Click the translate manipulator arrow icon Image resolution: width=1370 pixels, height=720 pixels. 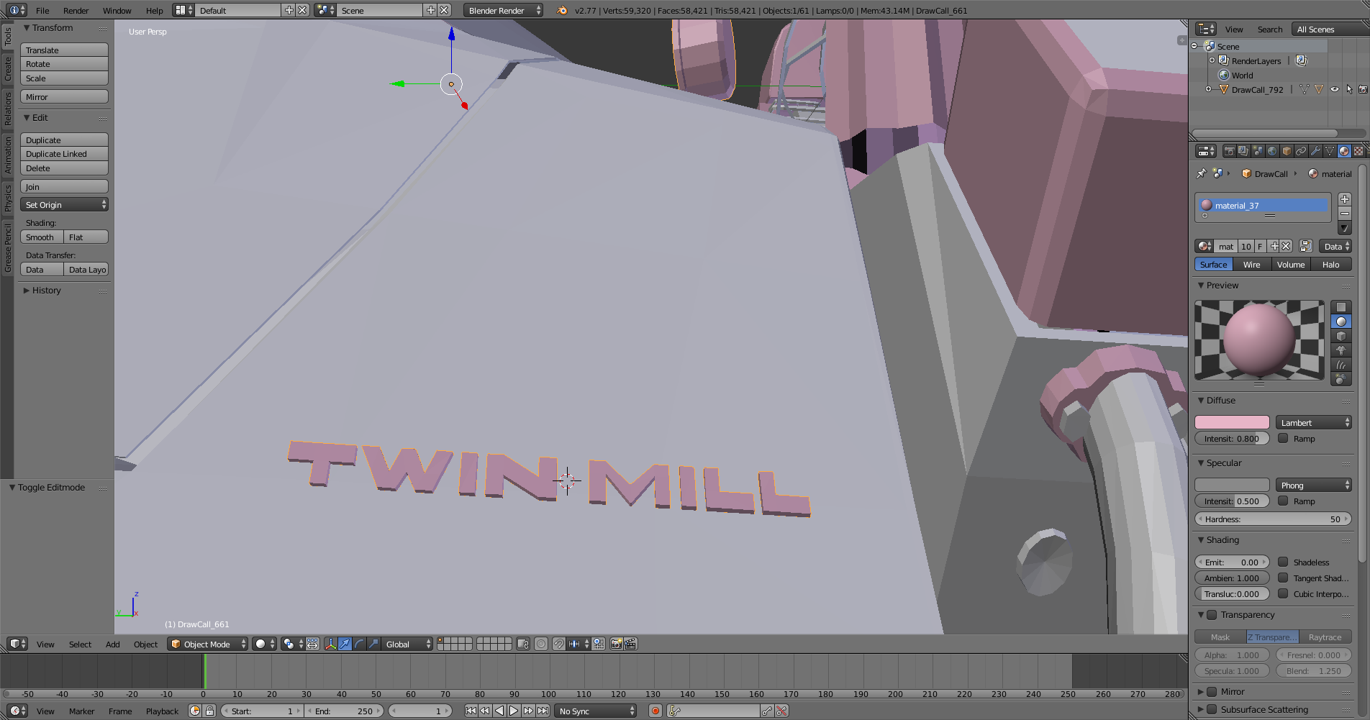click(345, 644)
